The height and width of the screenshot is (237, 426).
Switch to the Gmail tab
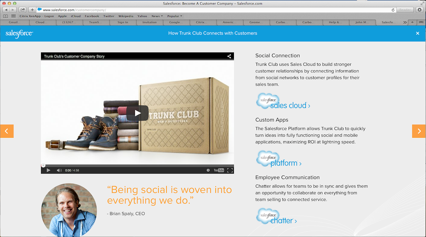(x=14, y=22)
